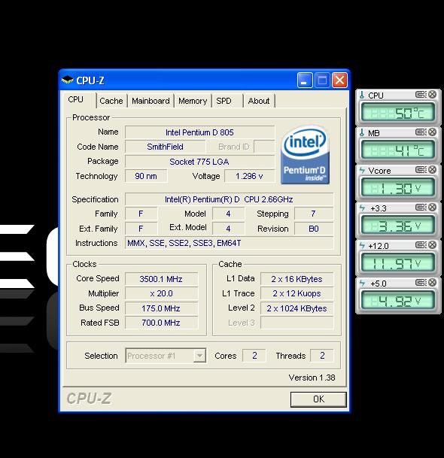Screen dimensions: 444x458
Task: Switch to the Cache tab
Action: [x=111, y=101]
